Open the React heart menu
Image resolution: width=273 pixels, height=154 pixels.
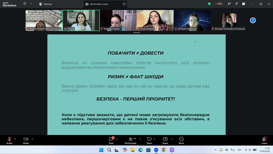click(149, 140)
